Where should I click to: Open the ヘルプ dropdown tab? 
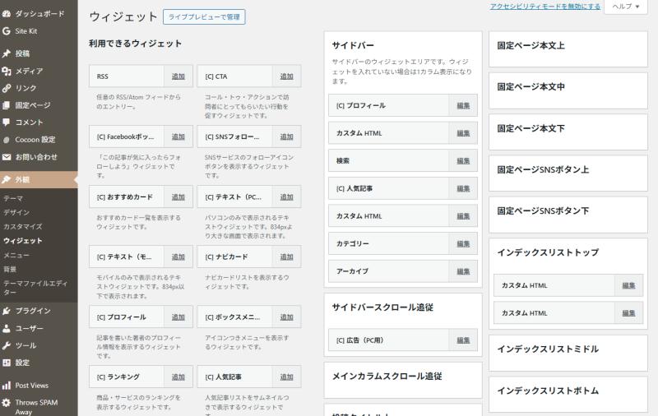click(x=625, y=7)
